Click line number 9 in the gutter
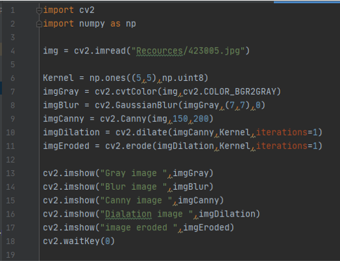Image resolution: width=340 pixels, height=261 pixels. pyautogui.click(x=12, y=119)
